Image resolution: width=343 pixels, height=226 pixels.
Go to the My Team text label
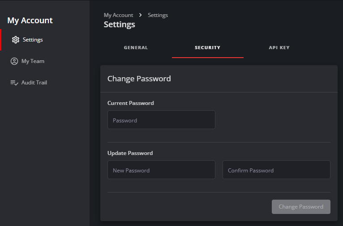pyautogui.click(x=33, y=61)
